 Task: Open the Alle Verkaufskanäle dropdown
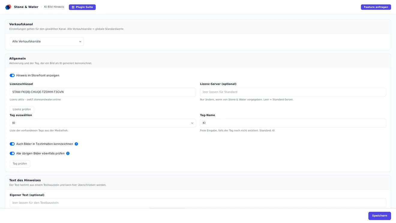click(47, 41)
